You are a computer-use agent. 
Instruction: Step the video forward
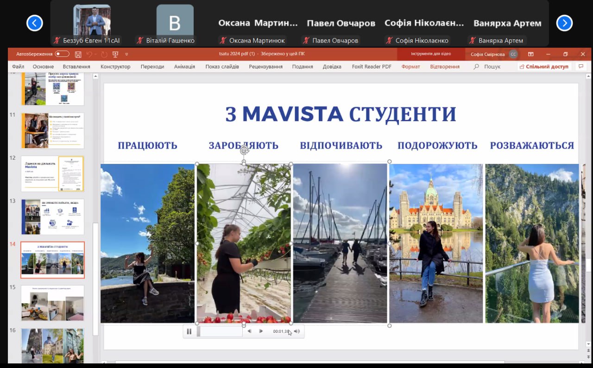(261, 331)
